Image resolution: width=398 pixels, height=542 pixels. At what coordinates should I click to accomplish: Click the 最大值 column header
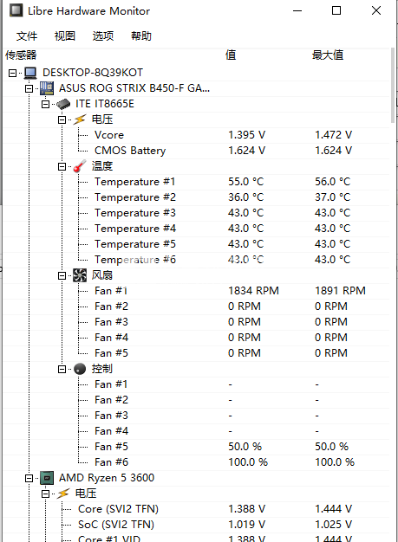pyautogui.click(x=328, y=55)
